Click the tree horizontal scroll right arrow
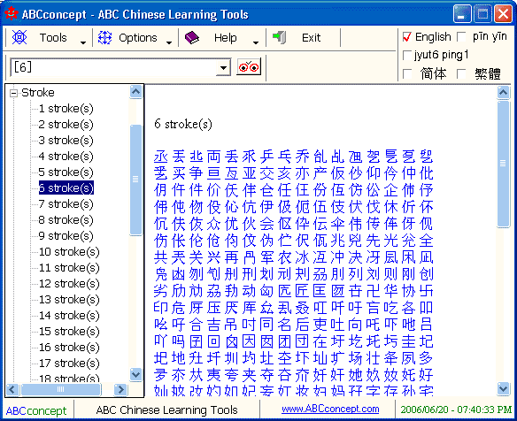The height and width of the screenshot is (421, 517). [120, 390]
